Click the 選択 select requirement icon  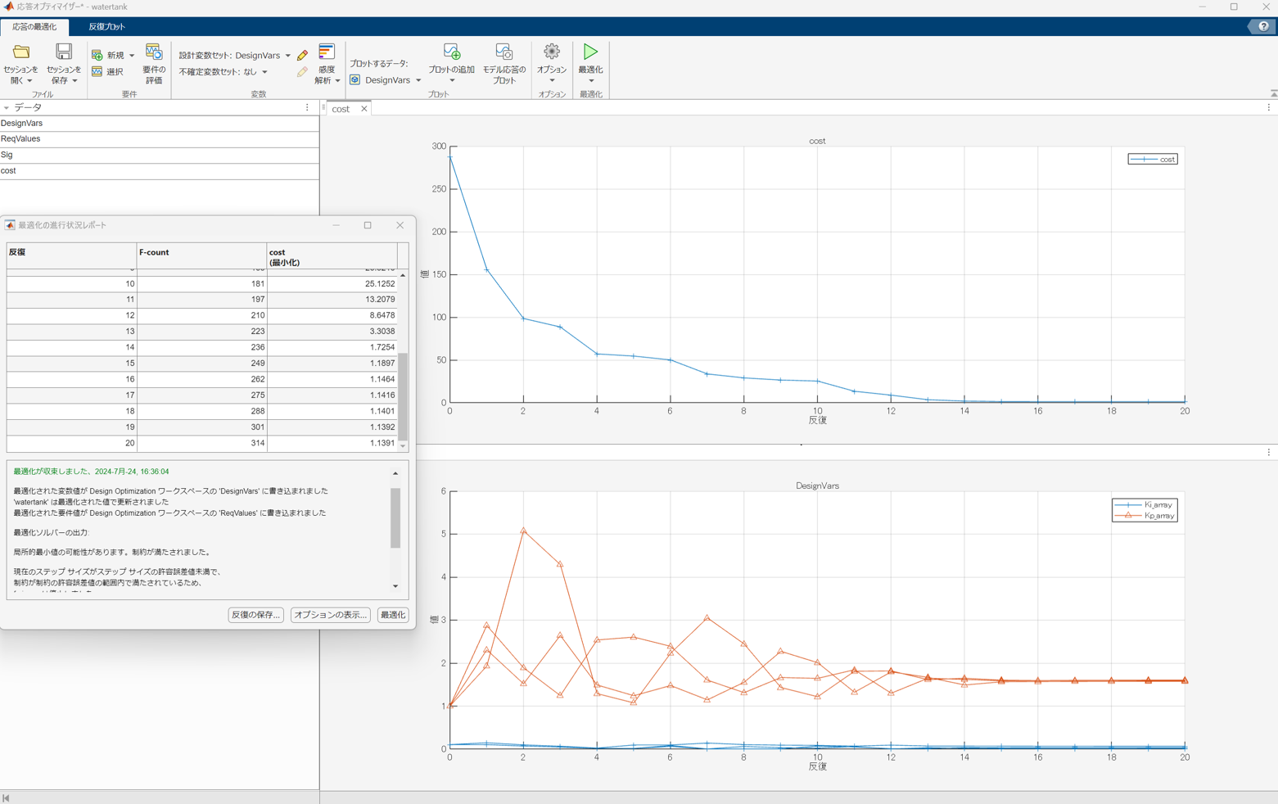(97, 72)
